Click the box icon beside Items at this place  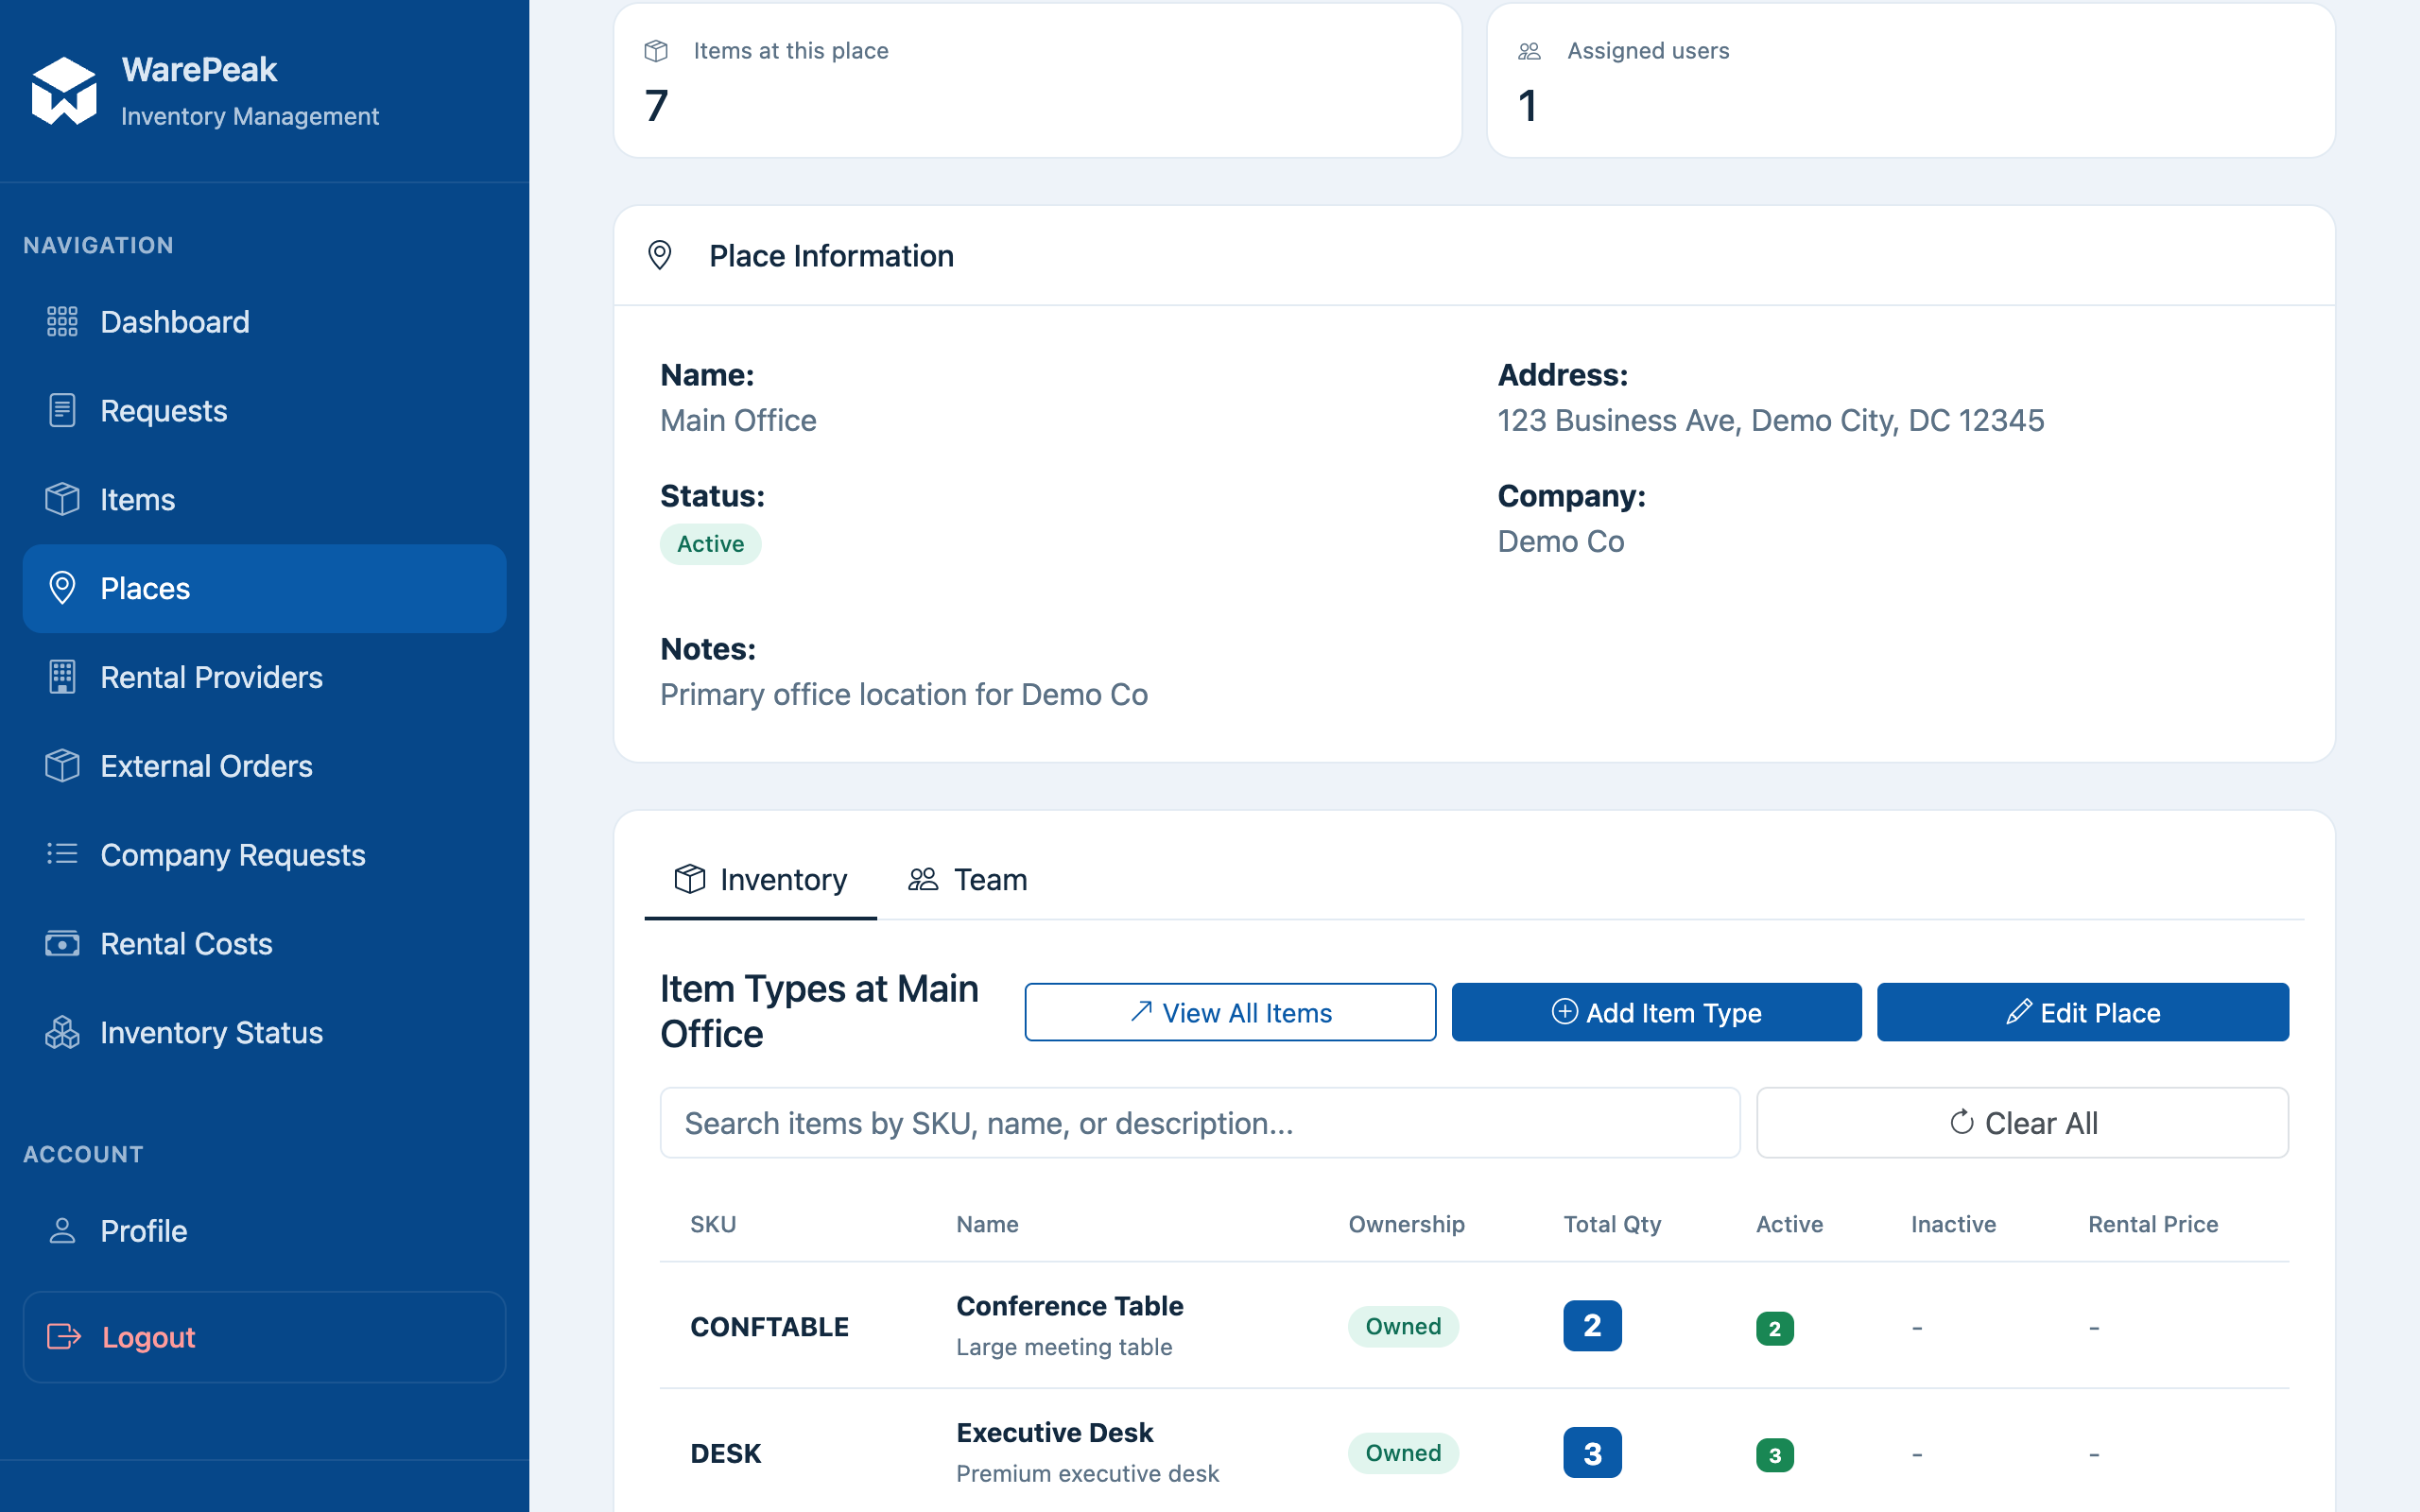click(656, 51)
